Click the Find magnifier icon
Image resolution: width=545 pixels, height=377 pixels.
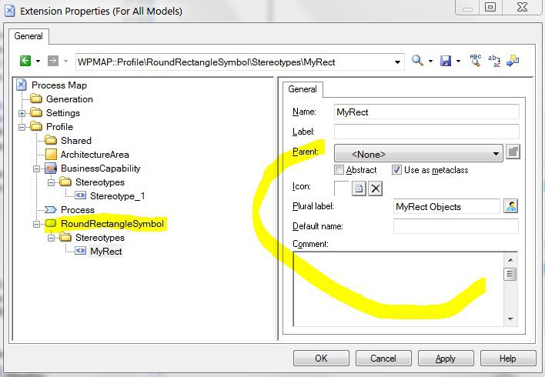point(417,61)
